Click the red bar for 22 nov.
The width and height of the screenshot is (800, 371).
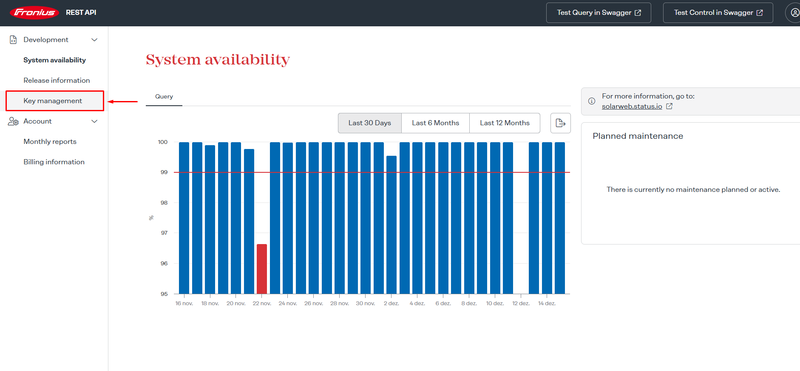pyautogui.click(x=262, y=269)
